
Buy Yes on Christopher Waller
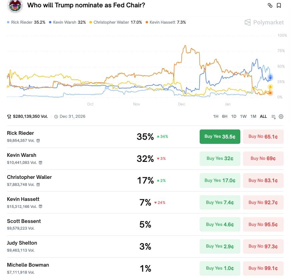[220, 181]
